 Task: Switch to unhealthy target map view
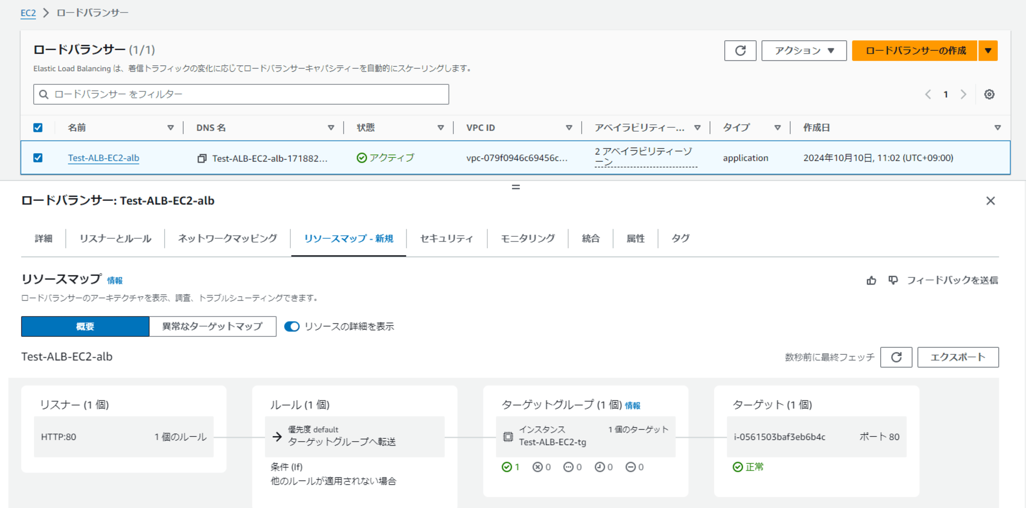(212, 327)
